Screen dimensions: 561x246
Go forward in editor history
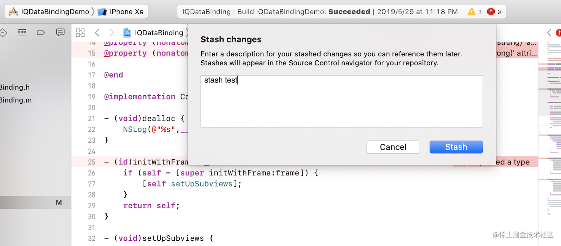[x=112, y=33]
